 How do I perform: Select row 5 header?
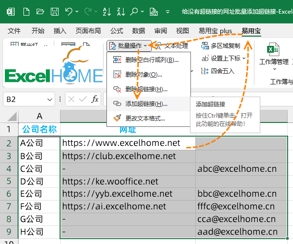pyautogui.click(x=9, y=181)
